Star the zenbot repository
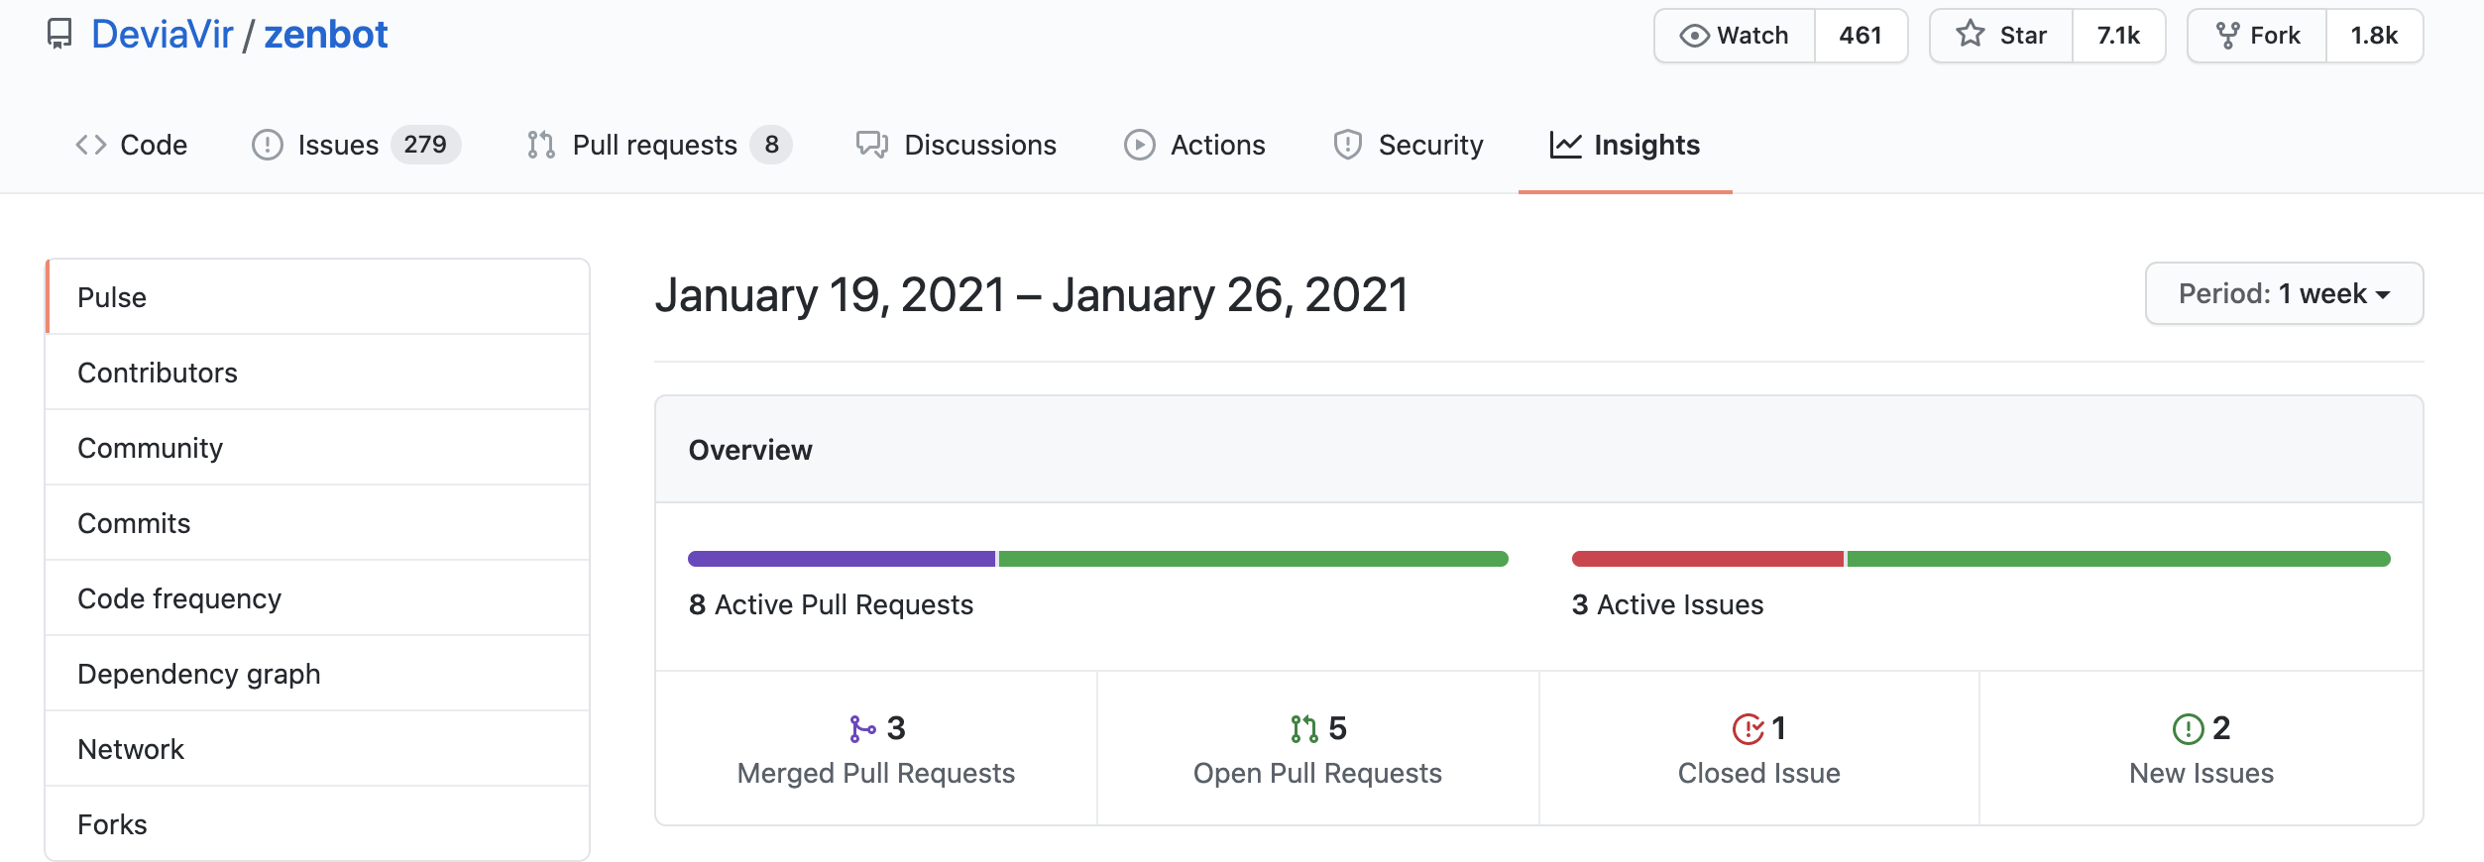The image size is (2484, 862). (2001, 36)
